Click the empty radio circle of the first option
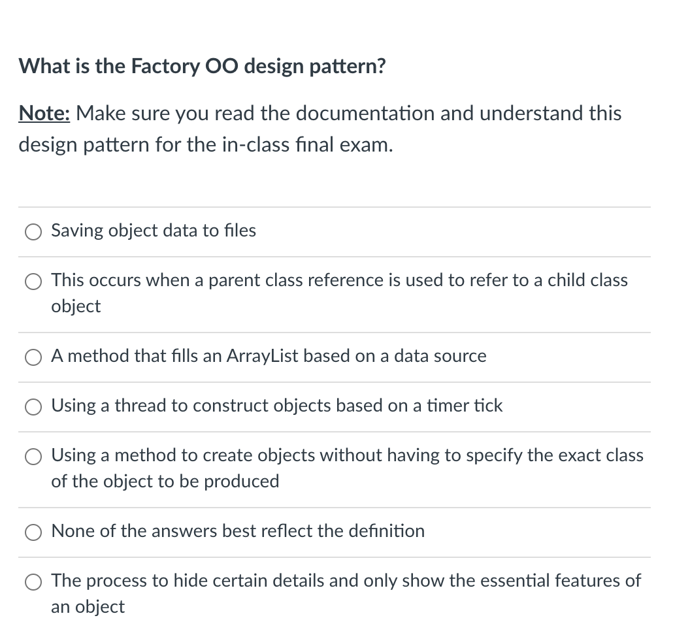This screenshot has width=673, height=635. (33, 231)
